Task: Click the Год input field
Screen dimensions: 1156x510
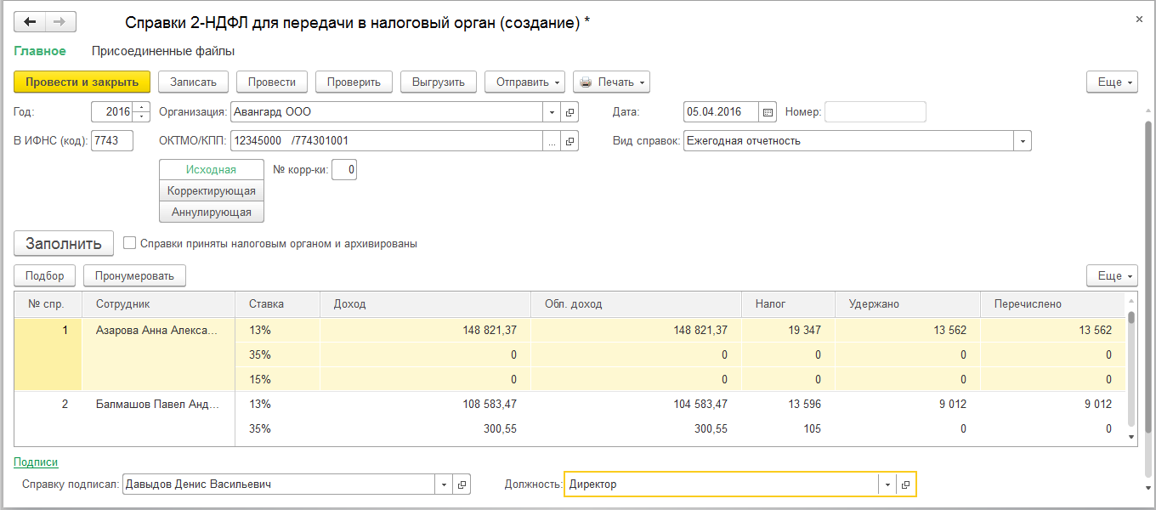Action: [112, 112]
